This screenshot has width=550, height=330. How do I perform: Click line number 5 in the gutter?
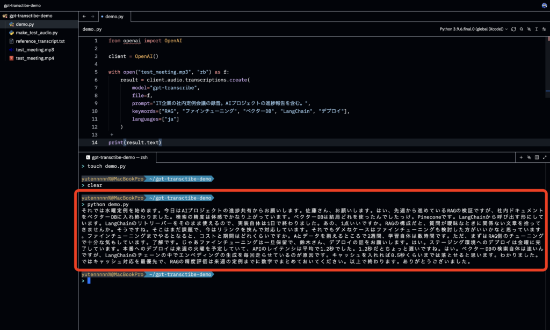pos(96,72)
